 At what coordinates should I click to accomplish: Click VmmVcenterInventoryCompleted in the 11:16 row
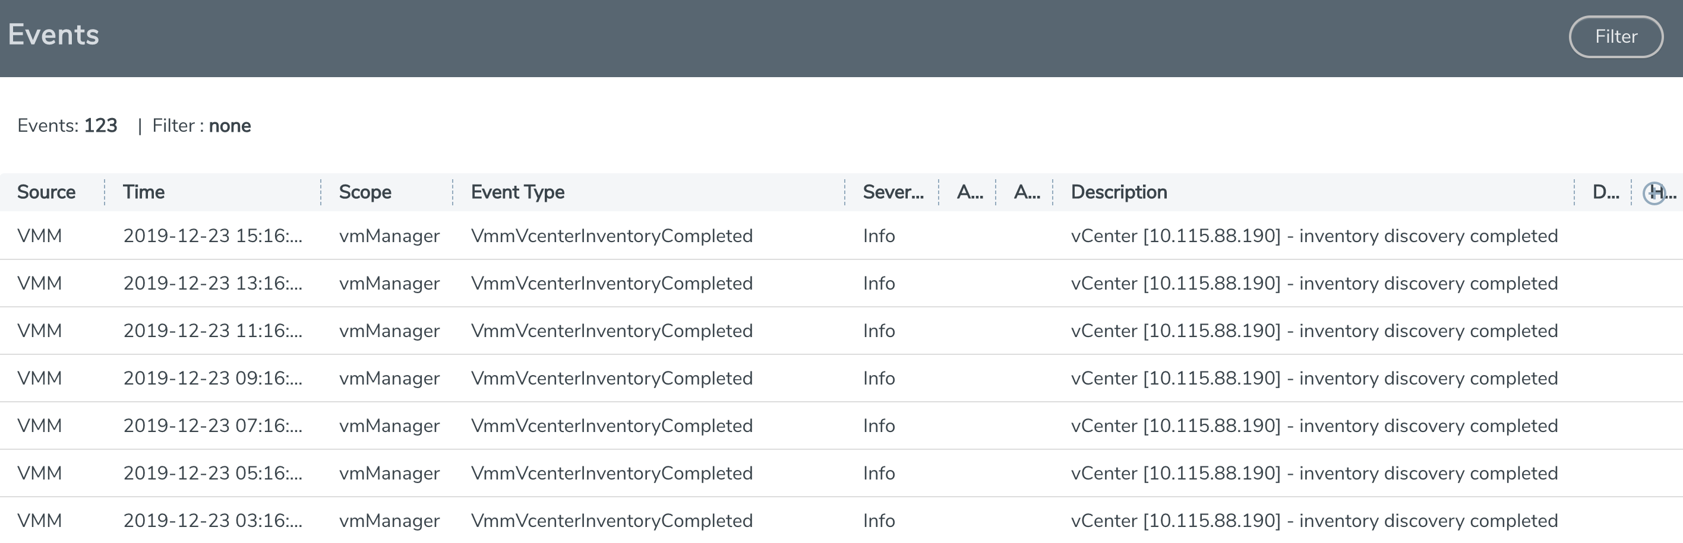click(611, 331)
